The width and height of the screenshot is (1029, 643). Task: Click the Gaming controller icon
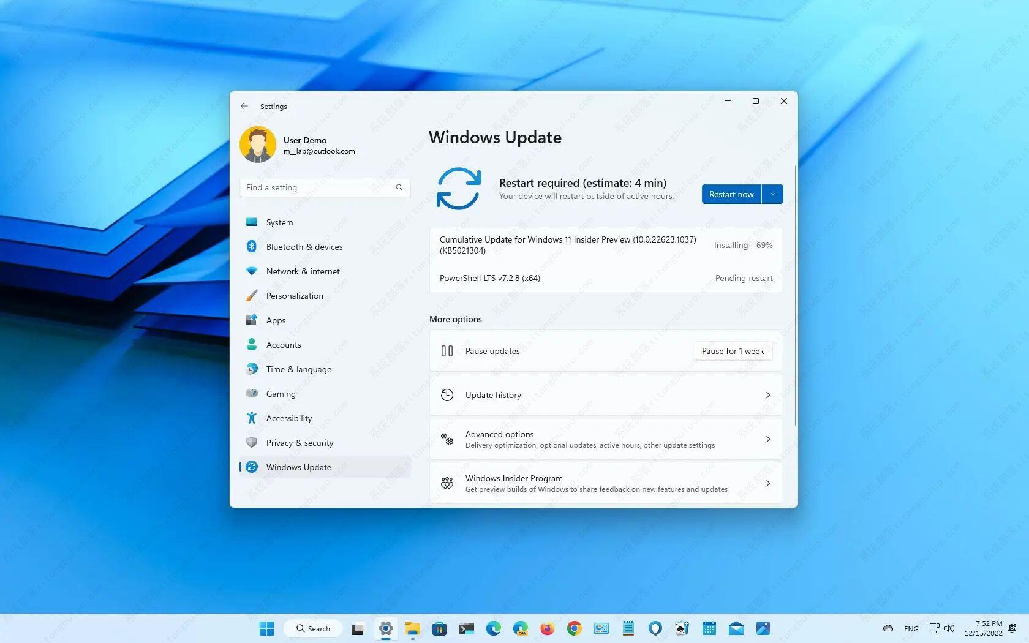(x=252, y=393)
